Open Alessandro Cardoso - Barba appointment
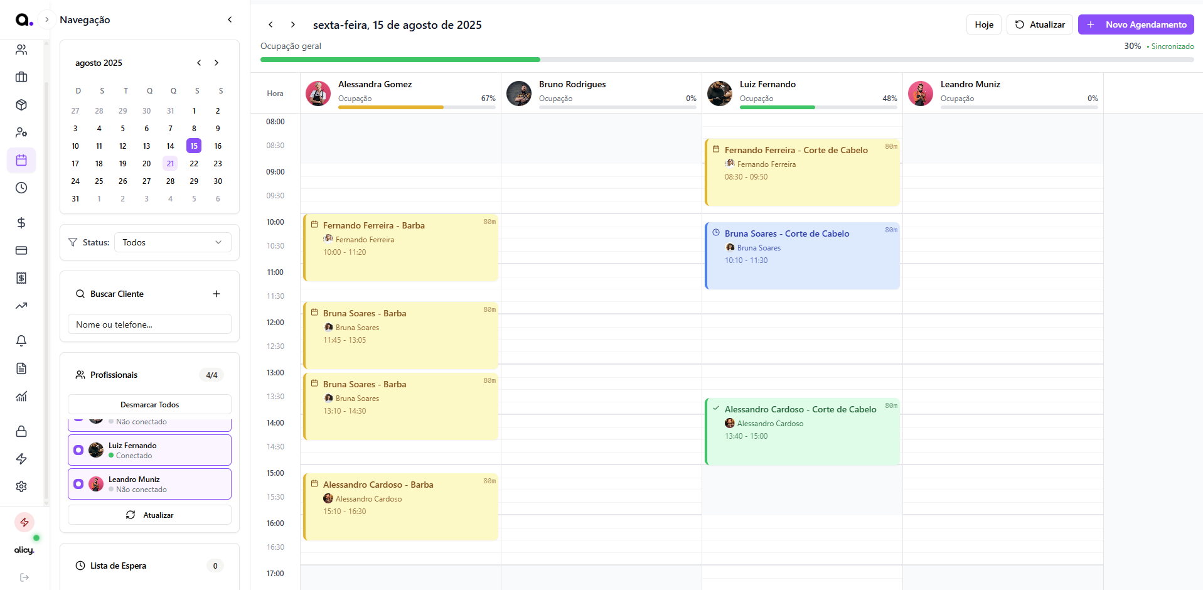This screenshot has height=590, width=1203. point(400,507)
